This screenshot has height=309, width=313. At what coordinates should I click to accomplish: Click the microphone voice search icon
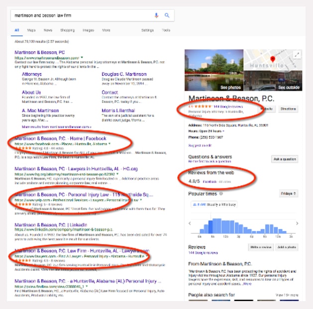tap(156, 15)
